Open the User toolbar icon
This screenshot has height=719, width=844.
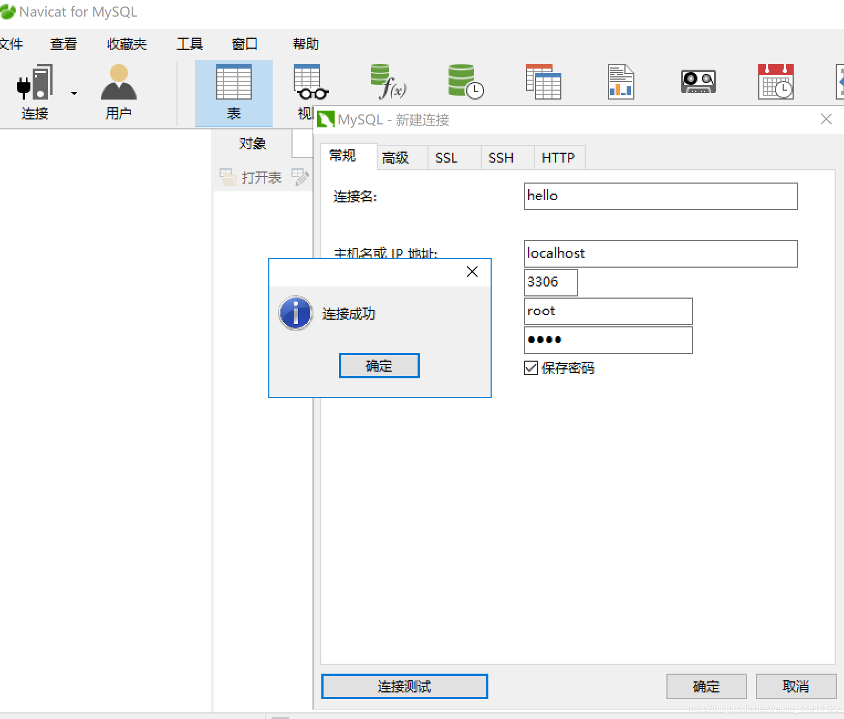click(118, 82)
